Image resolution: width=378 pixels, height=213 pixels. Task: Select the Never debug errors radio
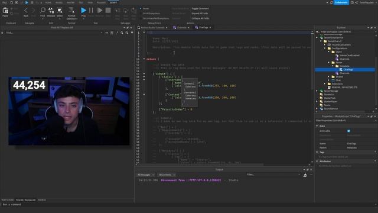coord(141,8)
